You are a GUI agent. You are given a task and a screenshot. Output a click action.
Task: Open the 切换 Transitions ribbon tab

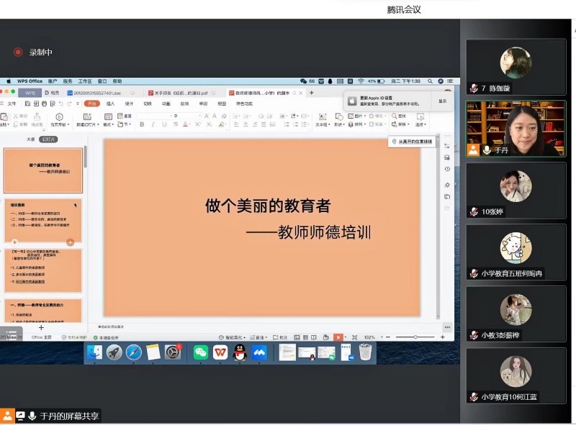click(148, 104)
